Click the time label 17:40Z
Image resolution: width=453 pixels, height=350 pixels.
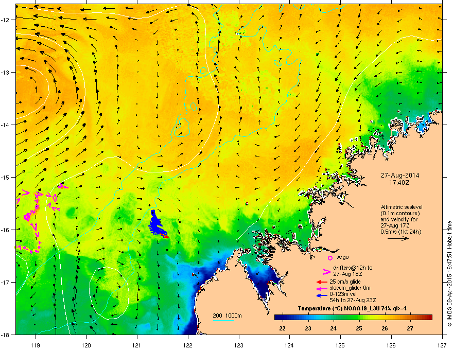[399, 183]
